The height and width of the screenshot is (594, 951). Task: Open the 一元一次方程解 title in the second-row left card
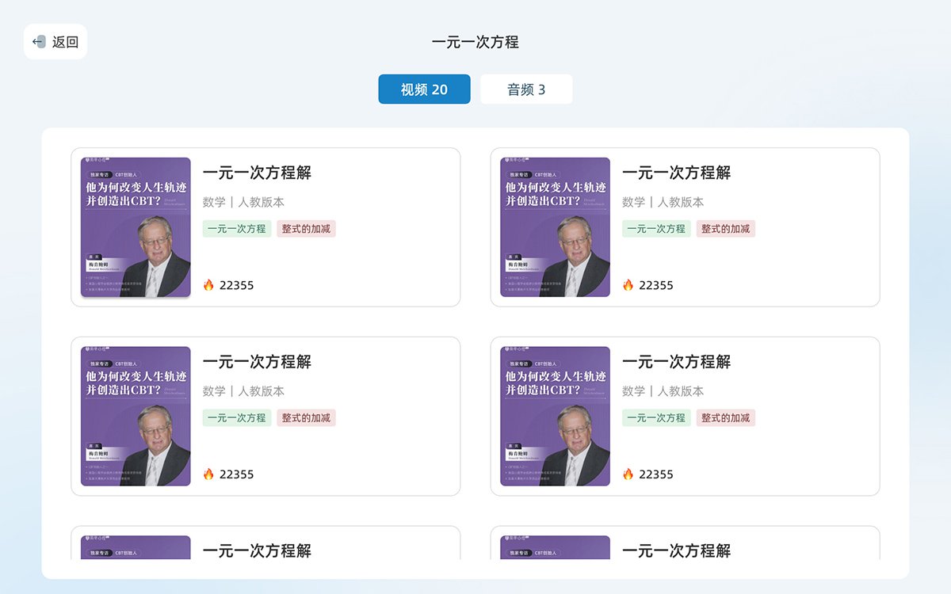pos(257,362)
